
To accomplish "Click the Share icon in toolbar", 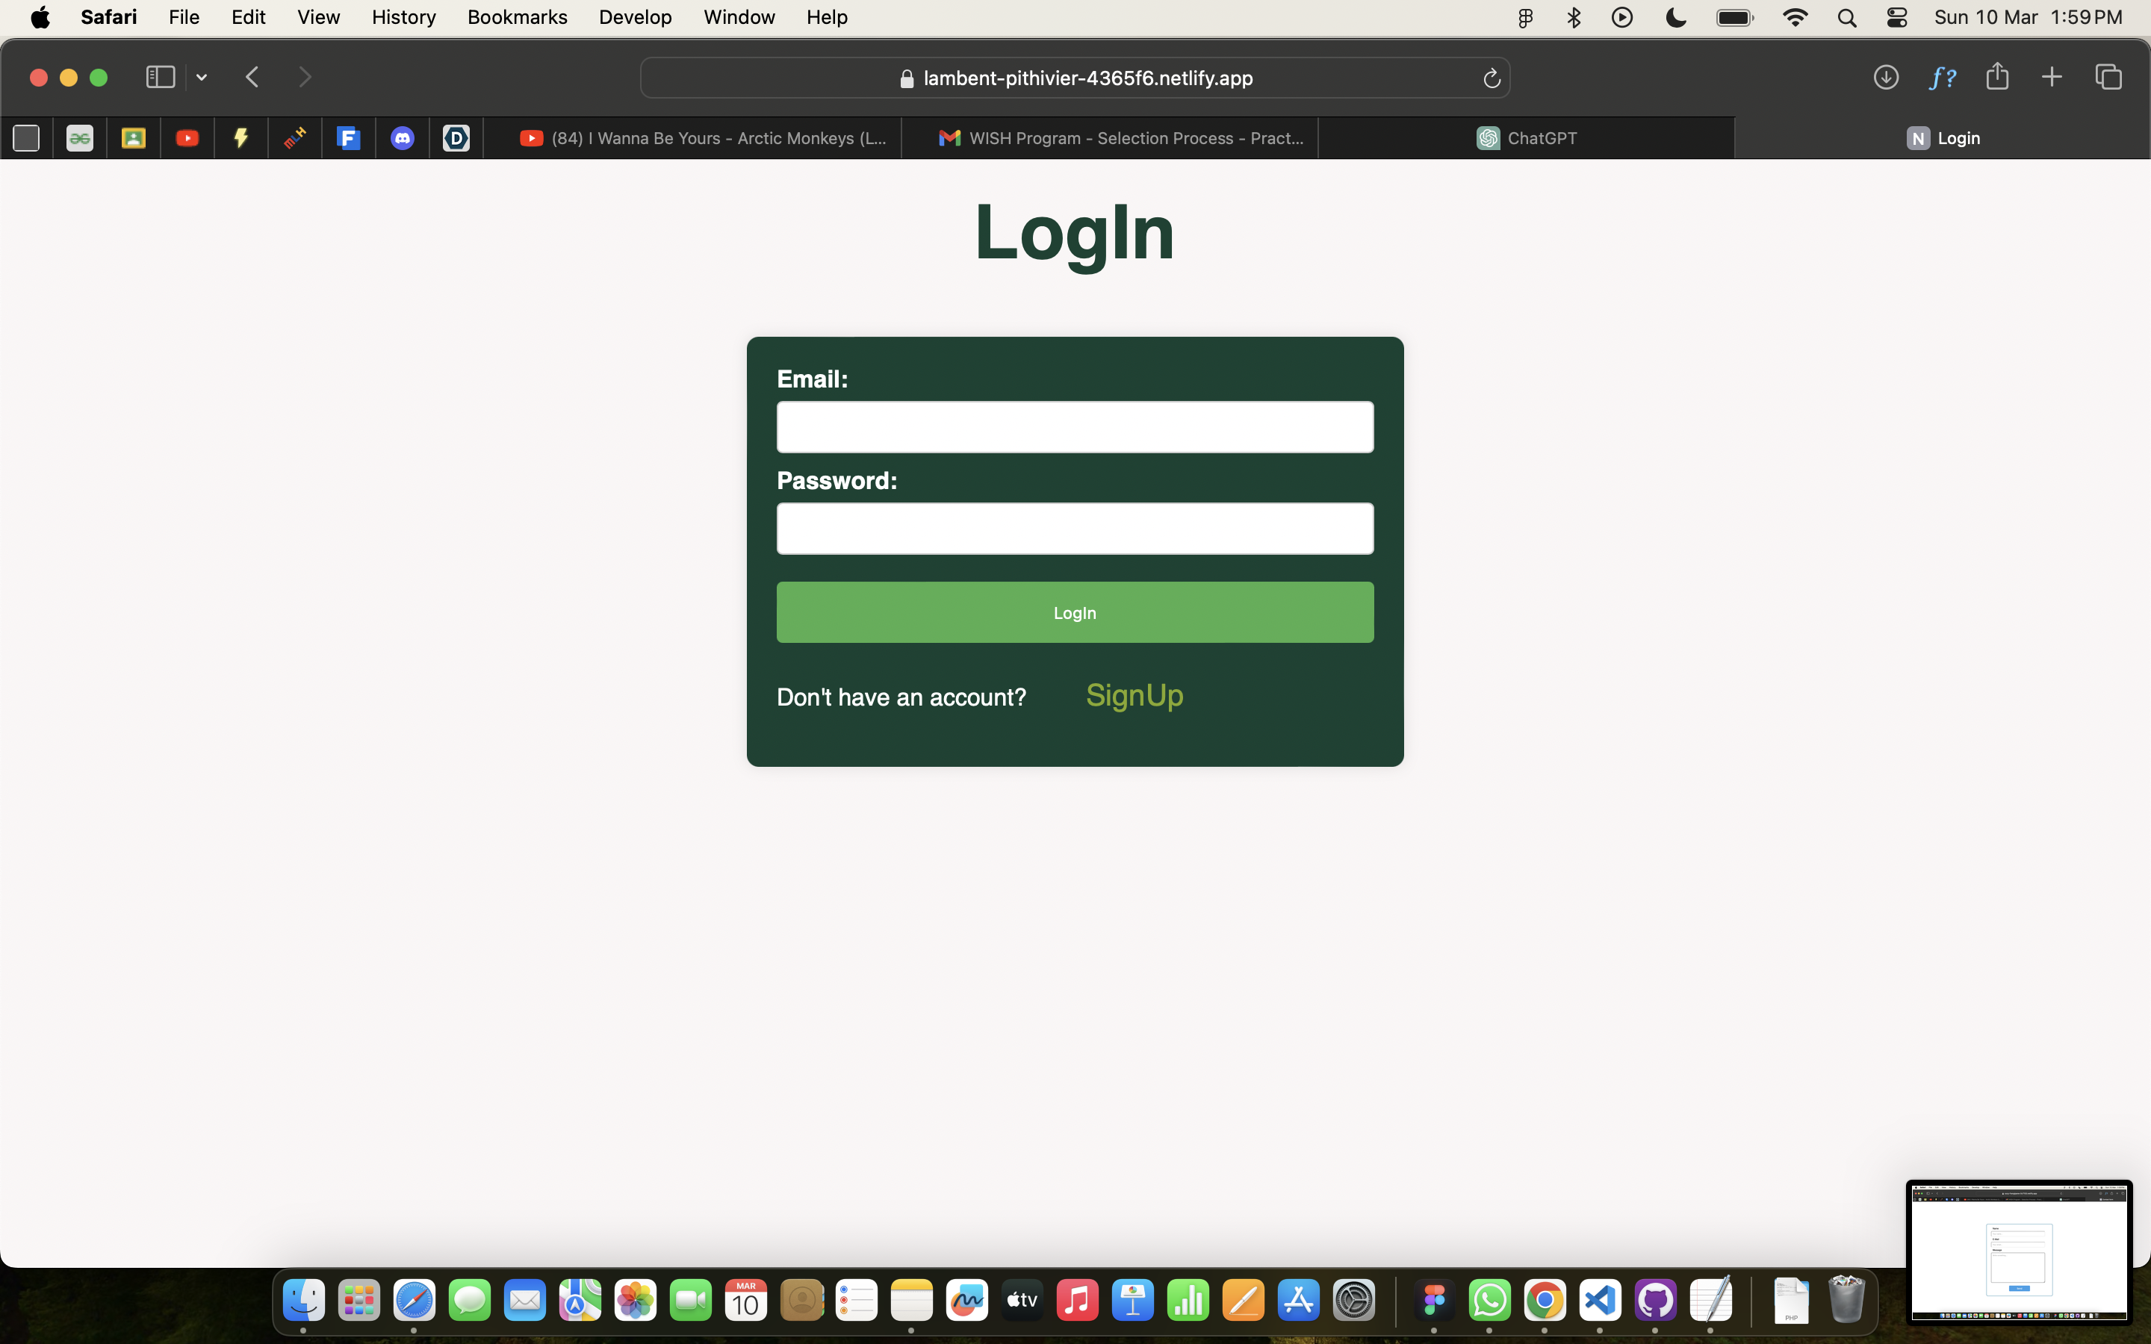I will coord(1997,76).
